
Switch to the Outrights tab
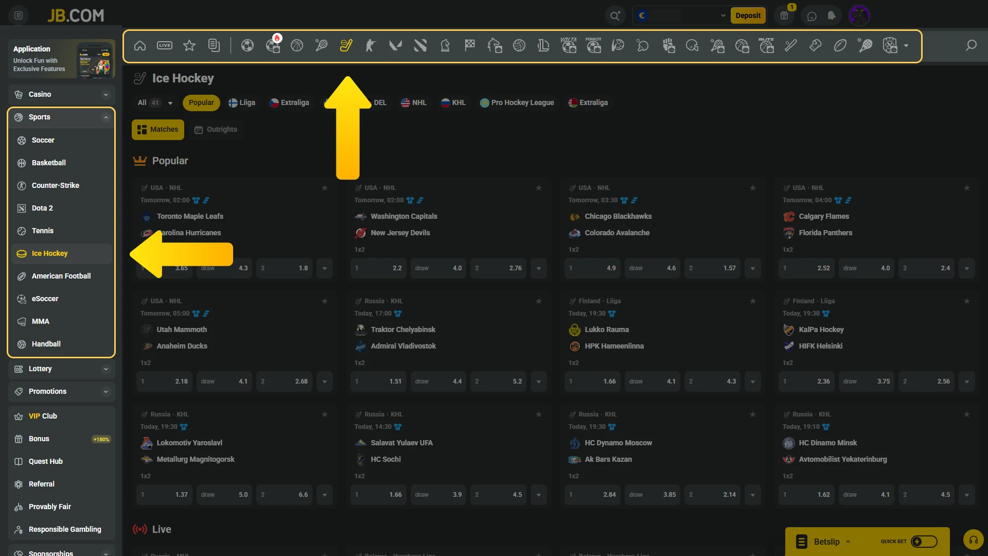point(216,130)
